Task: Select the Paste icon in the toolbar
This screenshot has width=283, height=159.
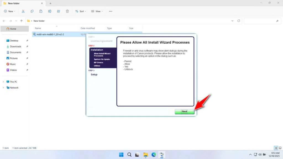Action: point(41,11)
